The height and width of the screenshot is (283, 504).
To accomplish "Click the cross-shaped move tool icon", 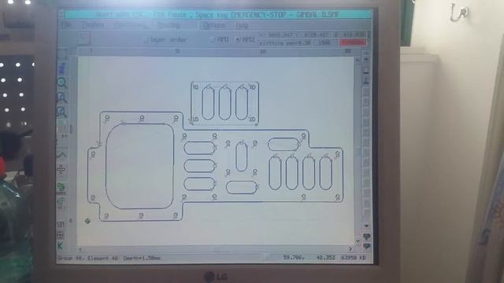I will click(61, 169).
